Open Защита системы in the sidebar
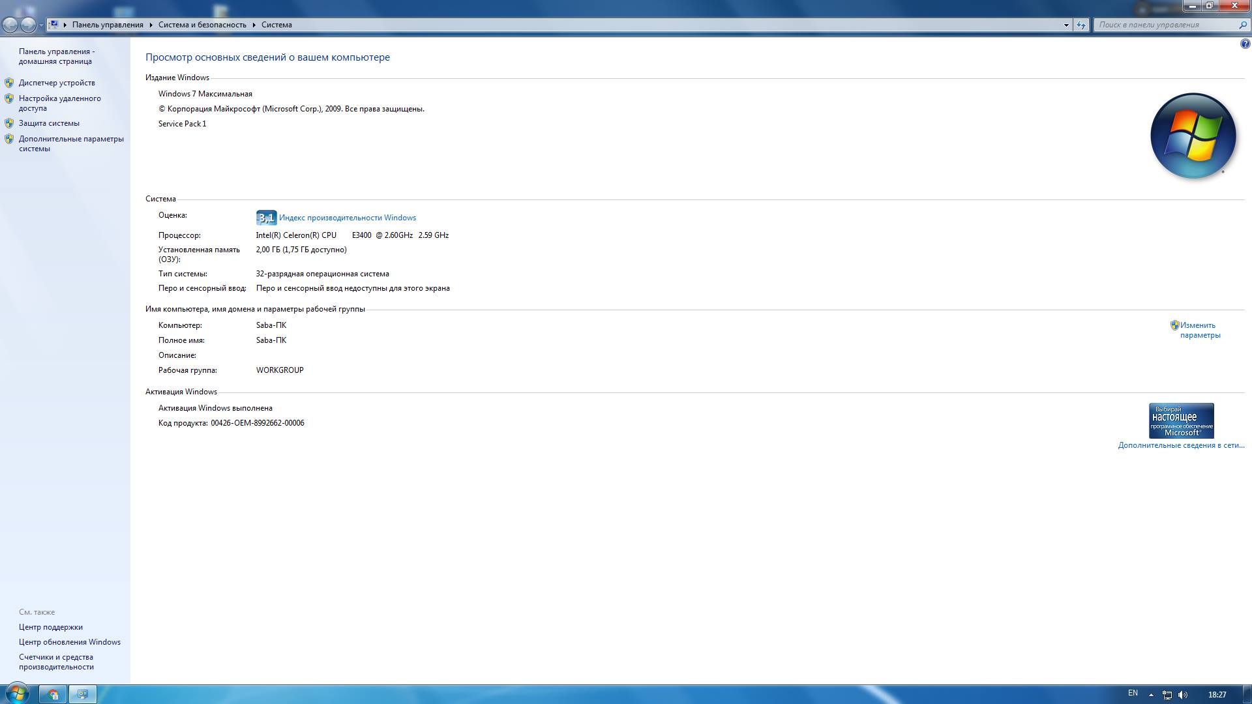Viewport: 1252px width, 704px height. pyautogui.click(x=49, y=123)
